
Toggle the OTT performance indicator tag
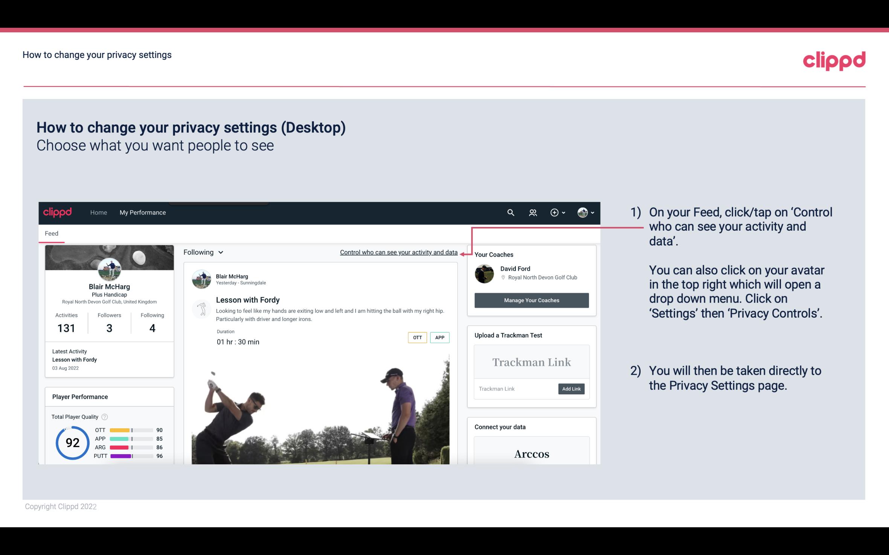(416, 338)
